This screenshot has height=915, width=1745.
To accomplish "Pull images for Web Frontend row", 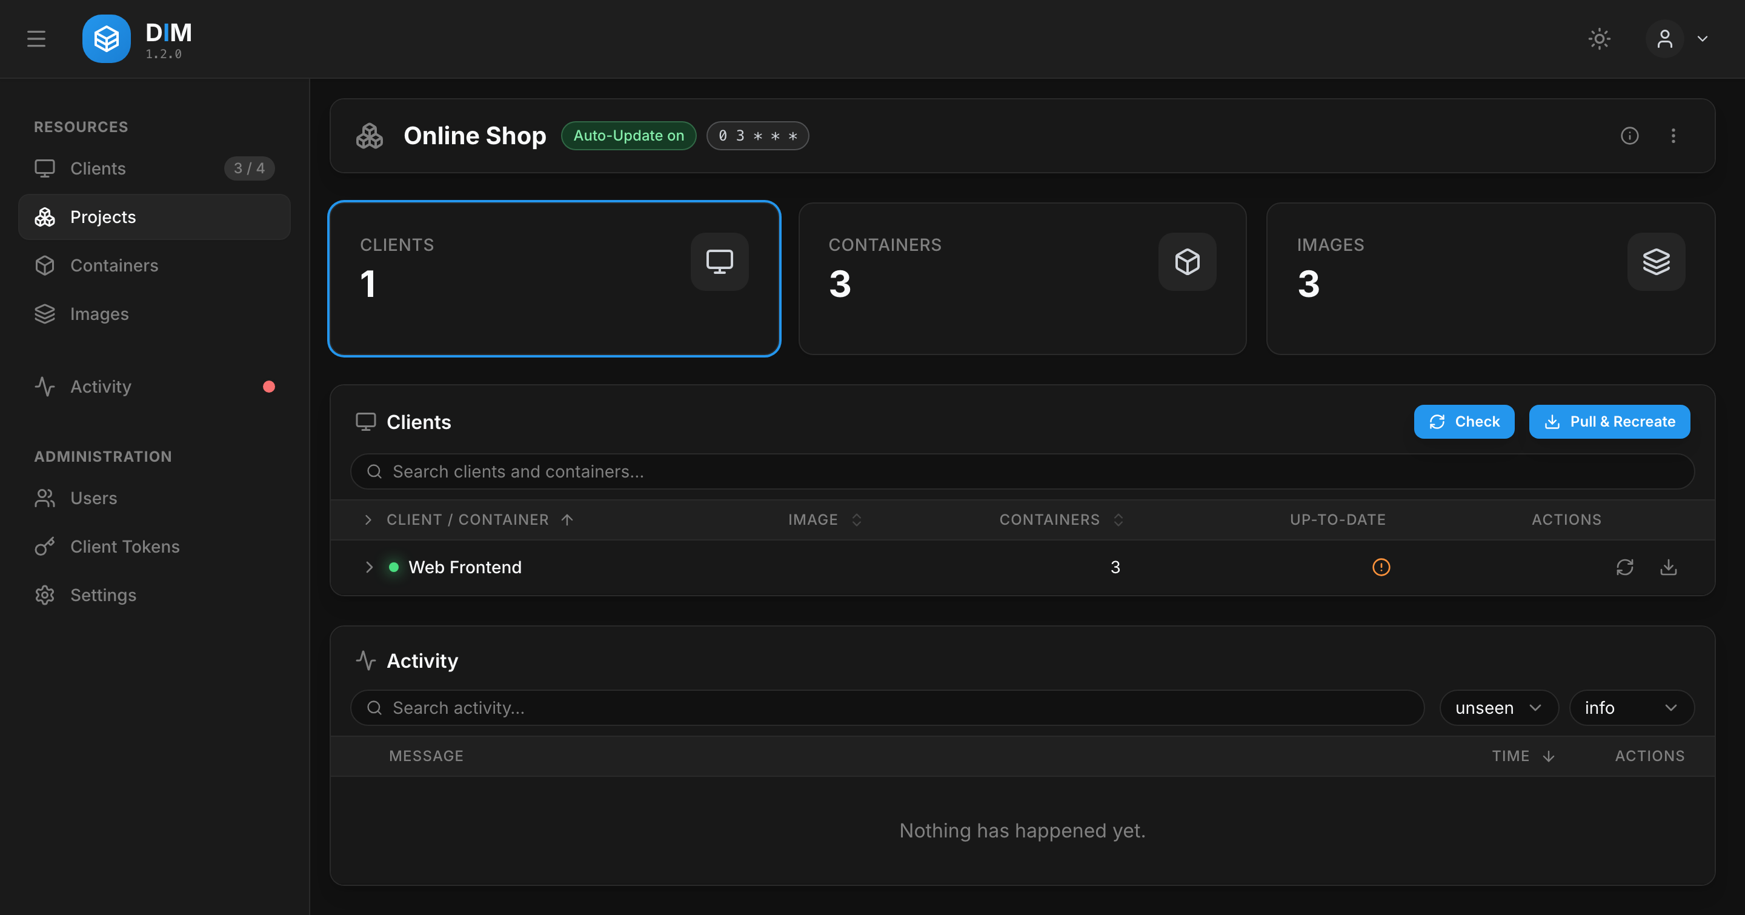I will (x=1669, y=568).
